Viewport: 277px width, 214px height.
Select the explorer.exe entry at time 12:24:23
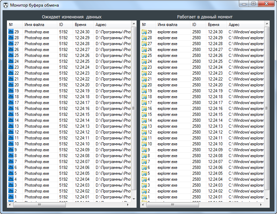pos(167,73)
